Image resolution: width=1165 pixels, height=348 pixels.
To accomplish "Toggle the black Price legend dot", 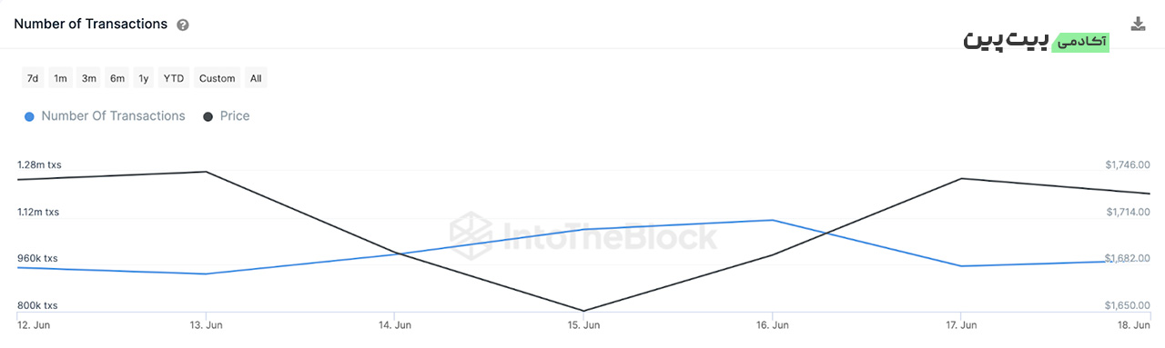I will click(x=208, y=117).
